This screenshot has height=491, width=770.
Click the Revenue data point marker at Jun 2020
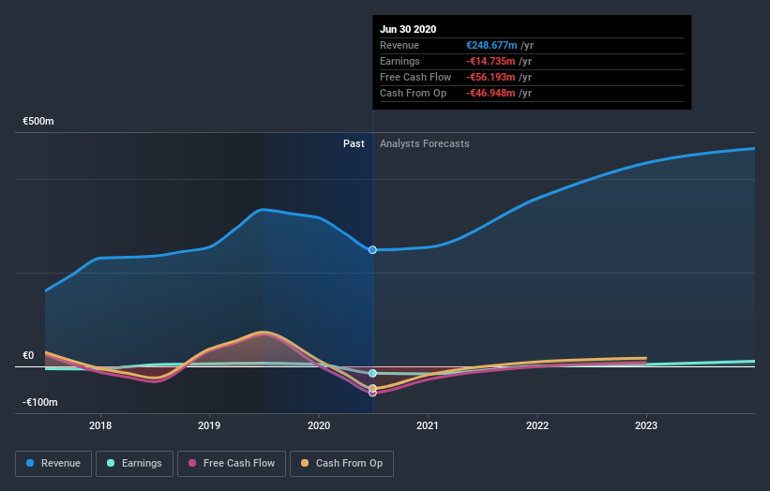pyautogui.click(x=372, y=250)
